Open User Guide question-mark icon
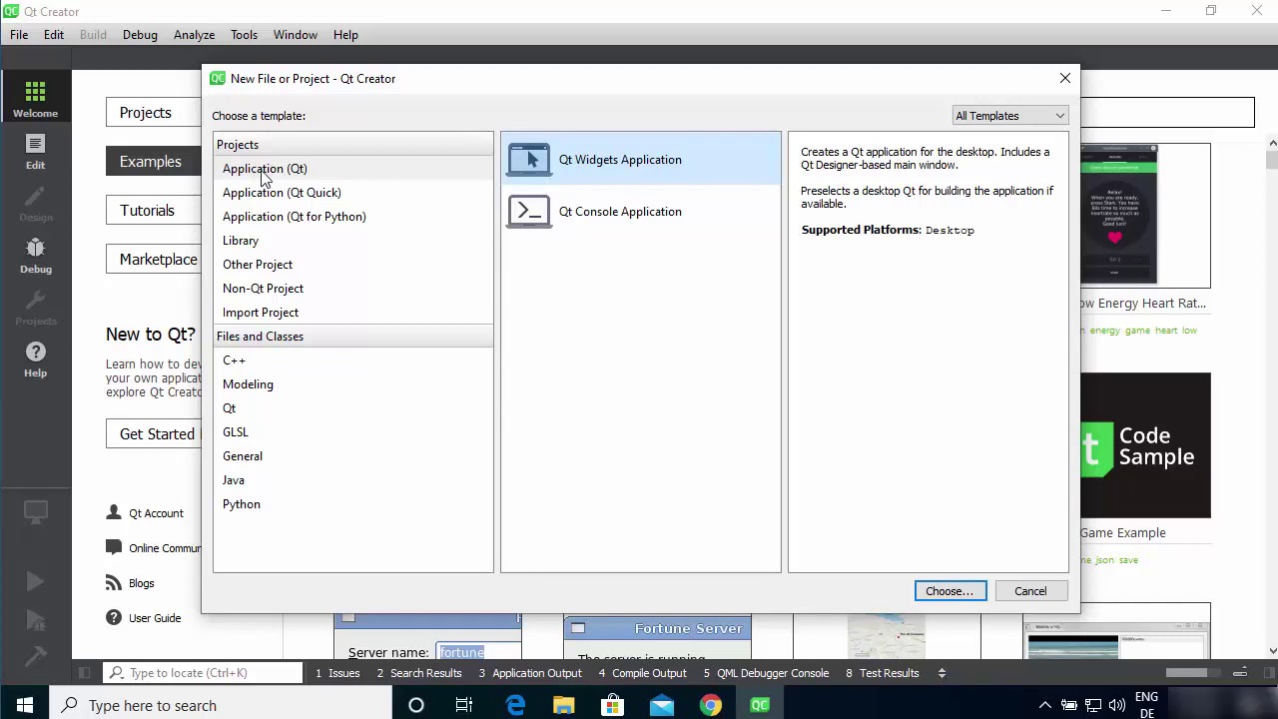1278x719 pixels. point(114,618)
